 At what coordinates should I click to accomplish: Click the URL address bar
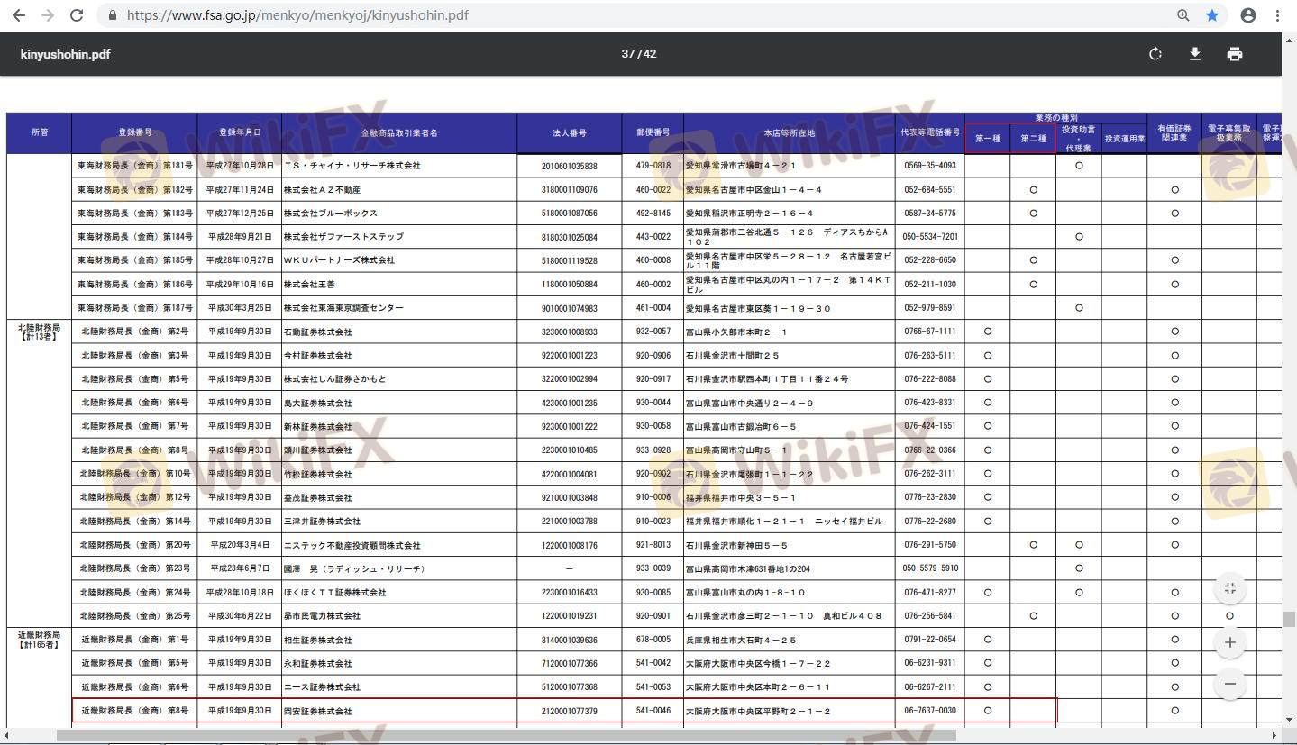[631, 15]
